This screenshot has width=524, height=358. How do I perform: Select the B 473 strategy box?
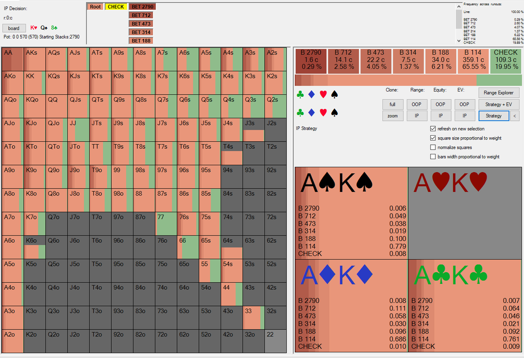(x=376, y=61)
